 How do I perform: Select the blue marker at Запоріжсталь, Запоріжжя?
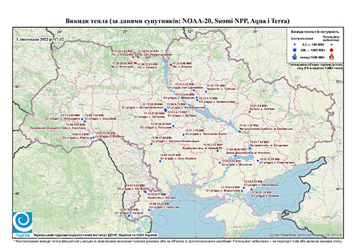point(250,148)
